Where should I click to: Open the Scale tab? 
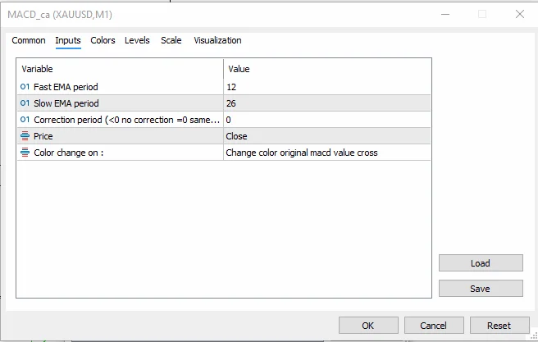[x=171, y=40]
